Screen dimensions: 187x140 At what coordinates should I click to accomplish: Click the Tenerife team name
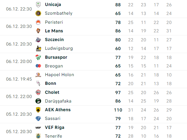(53, 136)
